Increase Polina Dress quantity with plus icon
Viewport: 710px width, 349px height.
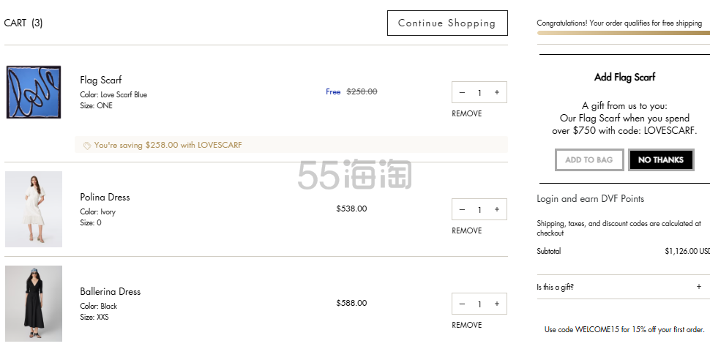(497, 209)
